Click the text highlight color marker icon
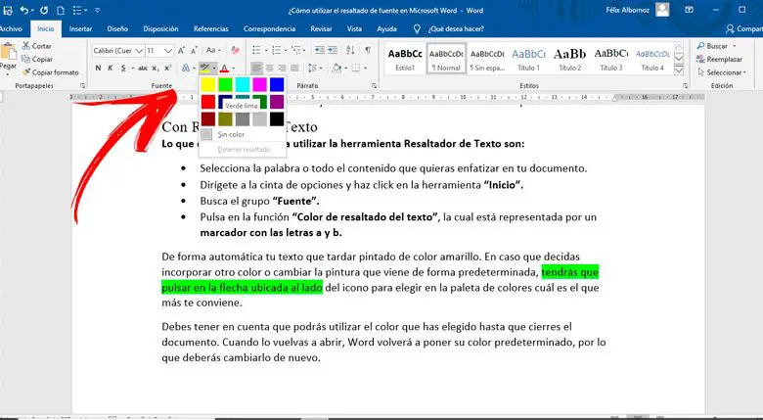The image size is (763, 420). 204,68
